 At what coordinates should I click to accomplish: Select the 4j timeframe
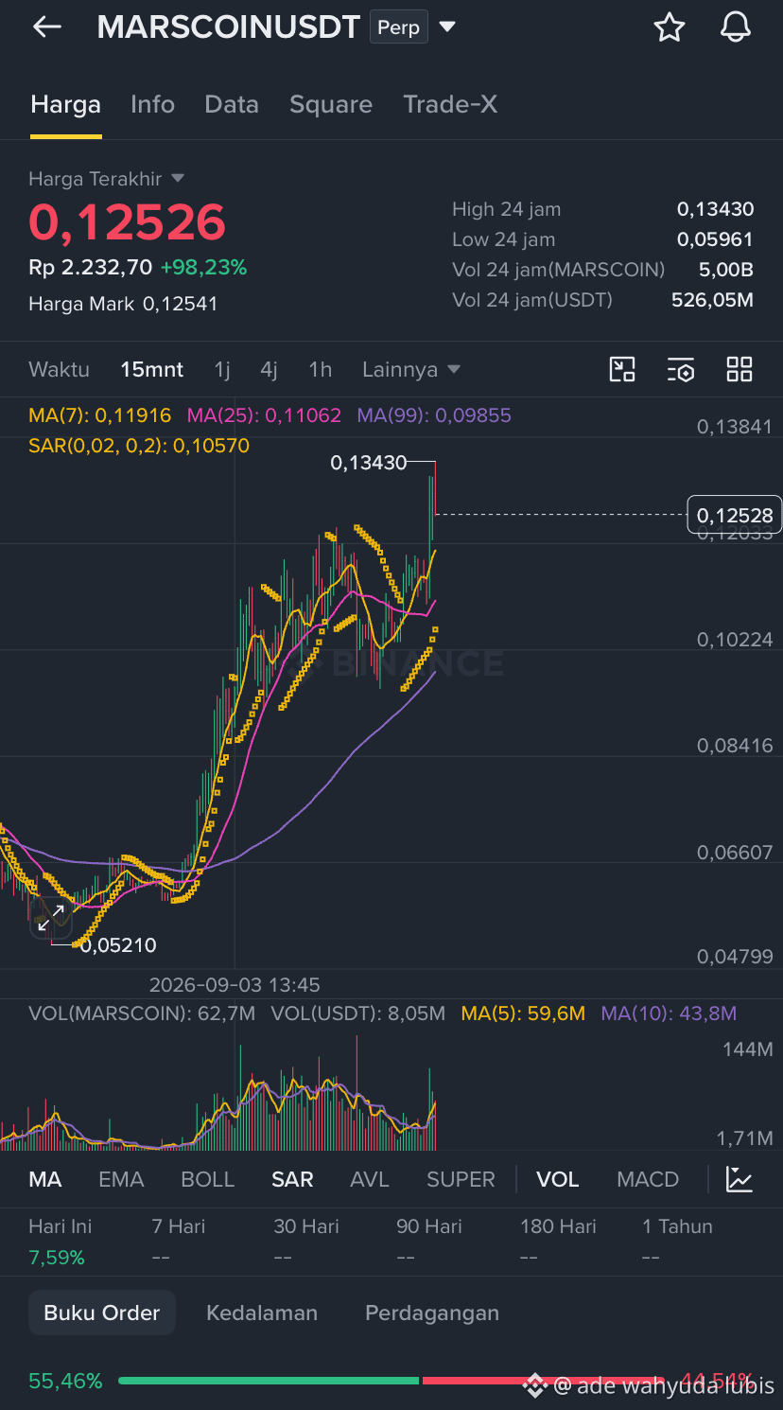269,369
